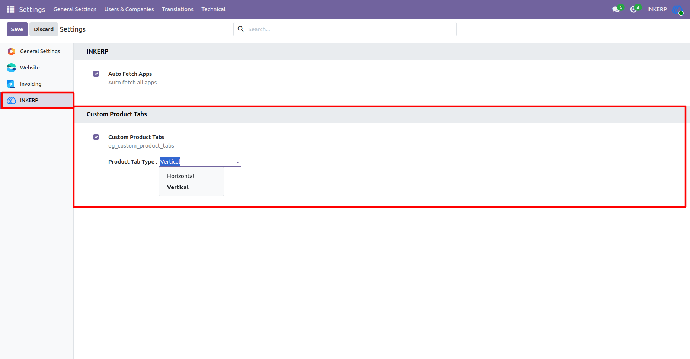
Task: Click the 'Product Tab Type :' label
Action: click(x=133, y=162)
